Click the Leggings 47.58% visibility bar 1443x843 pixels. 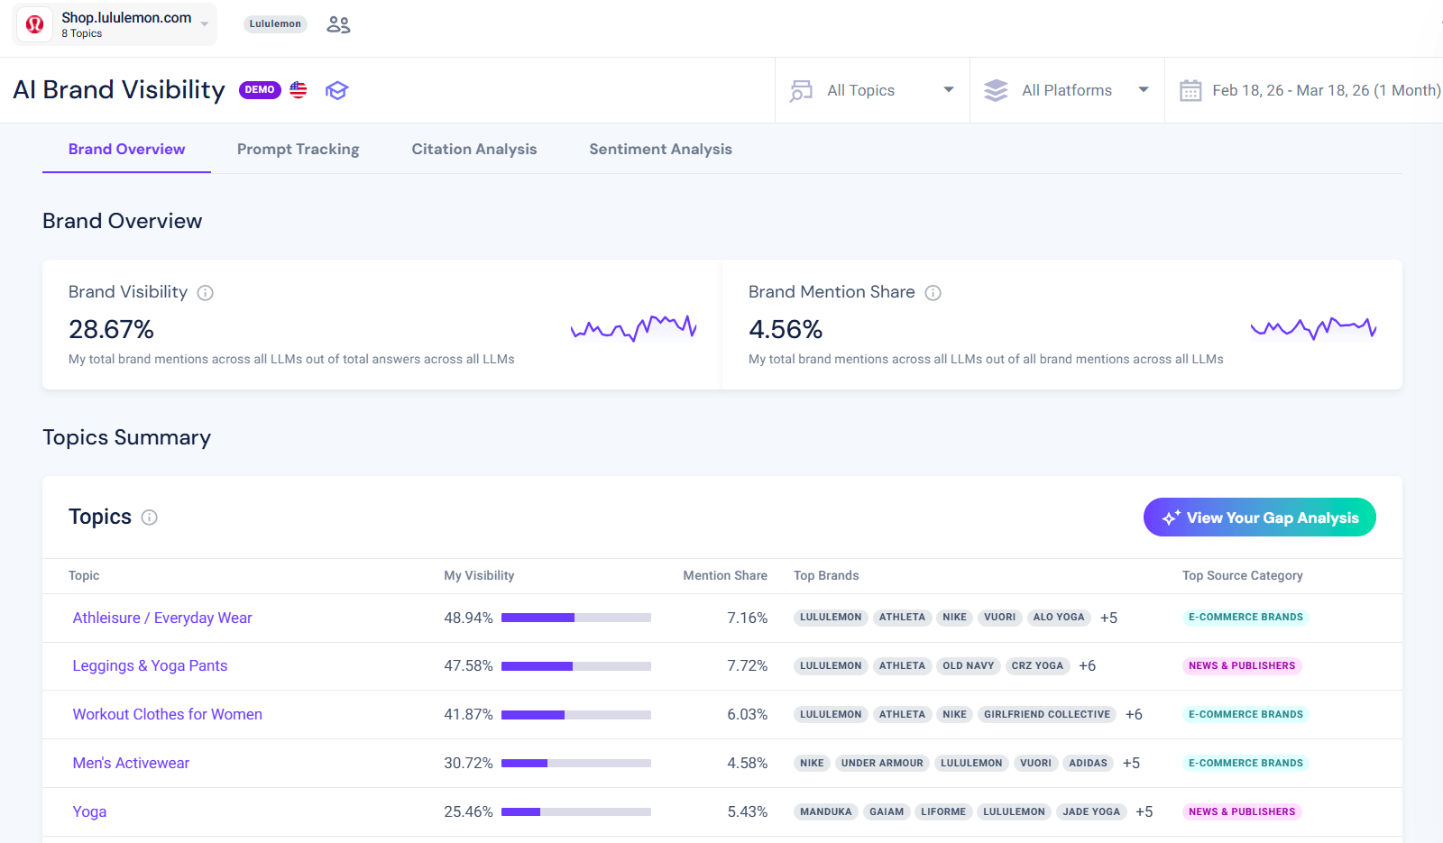[576, 666]
